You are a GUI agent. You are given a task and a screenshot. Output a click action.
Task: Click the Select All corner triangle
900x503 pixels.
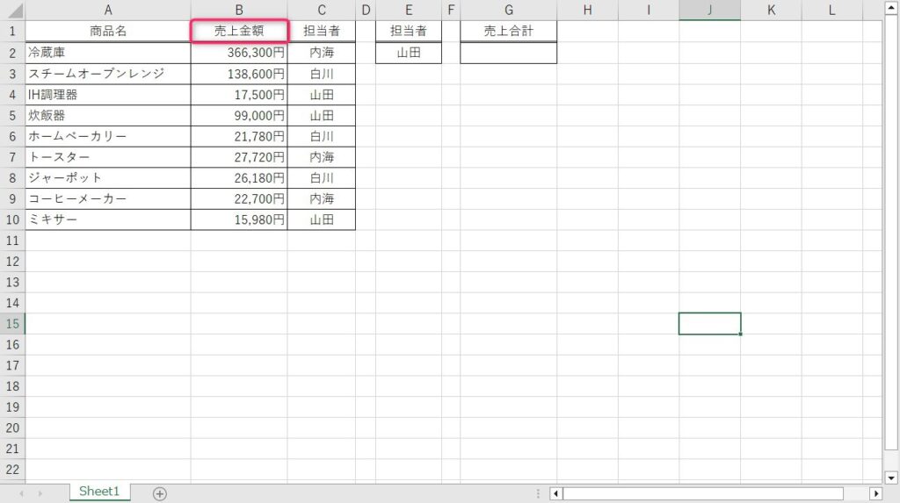click(12, 11)
